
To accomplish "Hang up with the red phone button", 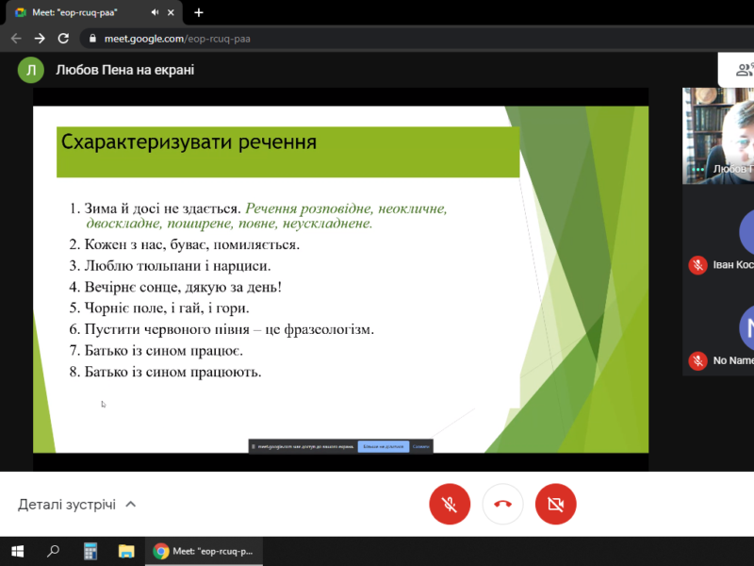I will point(502,505).
